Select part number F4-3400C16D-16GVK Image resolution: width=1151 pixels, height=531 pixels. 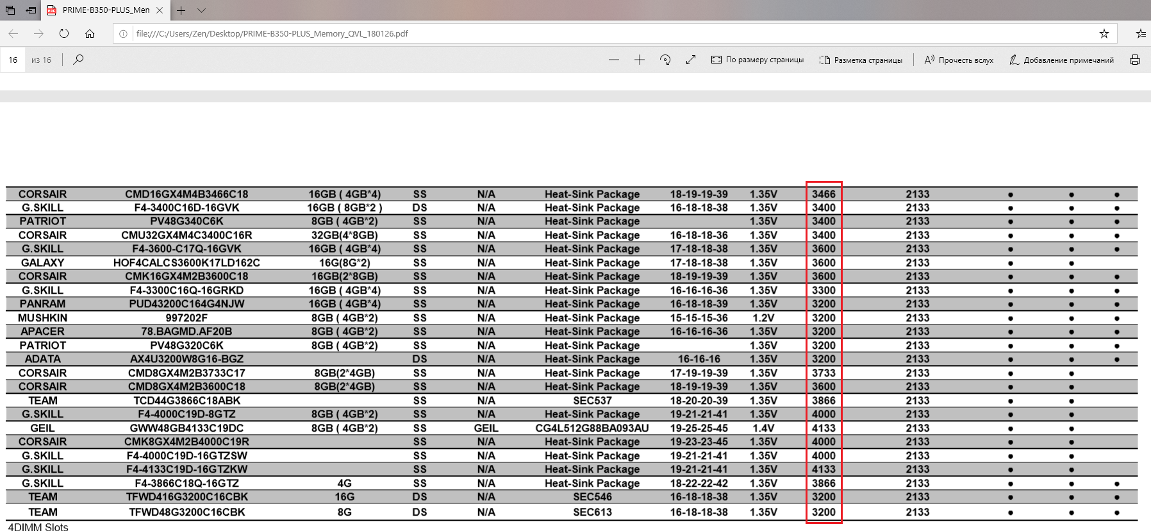click(186, 208)
